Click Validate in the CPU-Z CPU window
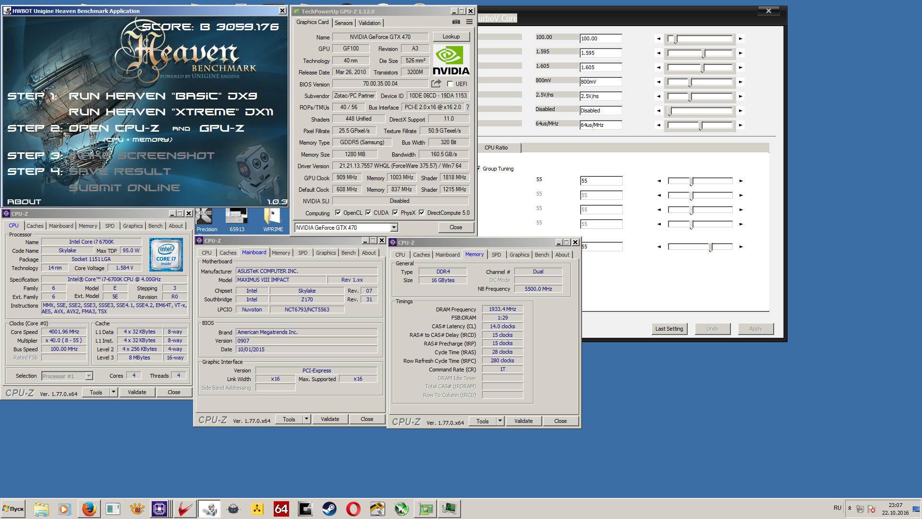The image size is (922, 519). [137, 392]
